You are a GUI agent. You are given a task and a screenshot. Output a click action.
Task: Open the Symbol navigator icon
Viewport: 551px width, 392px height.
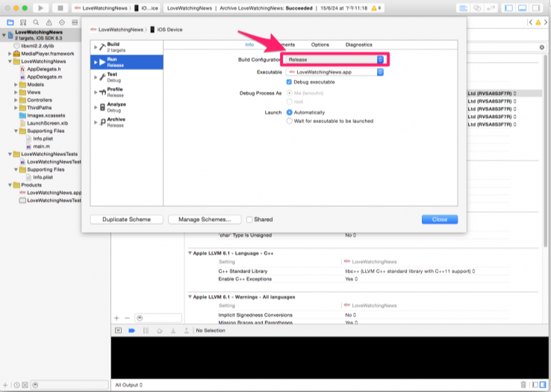(23, 22)
